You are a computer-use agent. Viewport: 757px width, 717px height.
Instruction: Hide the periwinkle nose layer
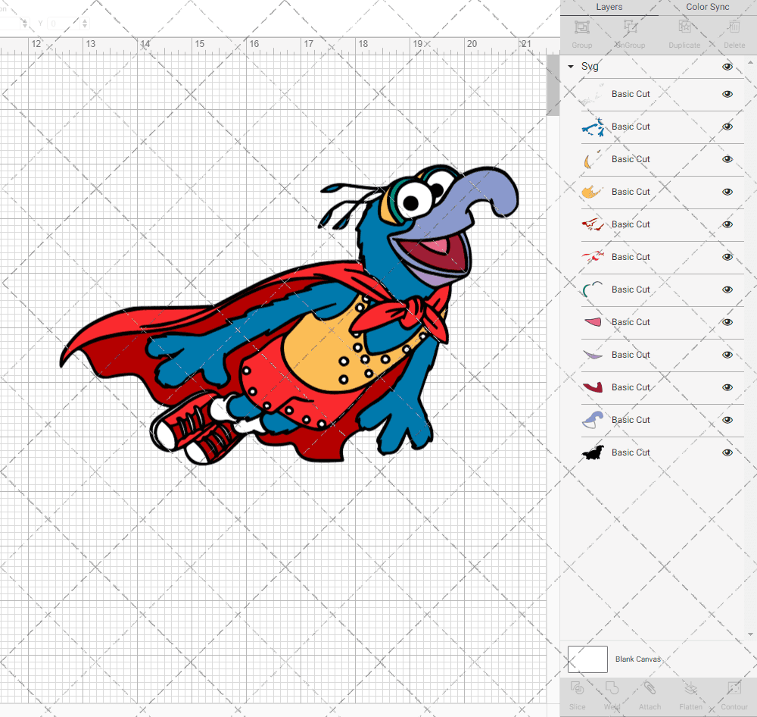[x=727, y=420]
